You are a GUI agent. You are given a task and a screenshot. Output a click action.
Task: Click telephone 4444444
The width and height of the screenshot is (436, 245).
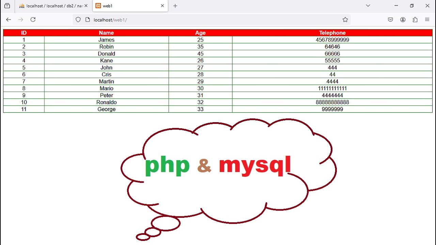tap(332, 95)
